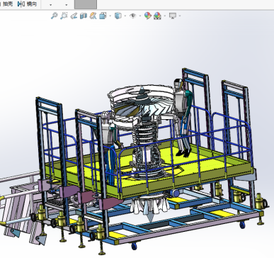Viewport: 274px width, 258px height.
Task: Click the gray box in the ribbon
Action: coord(86,4)
